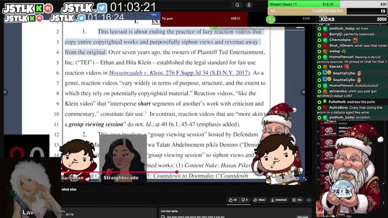Click the mod icon beside BarryQ's message
388x218 pixels.
point(319,34)
